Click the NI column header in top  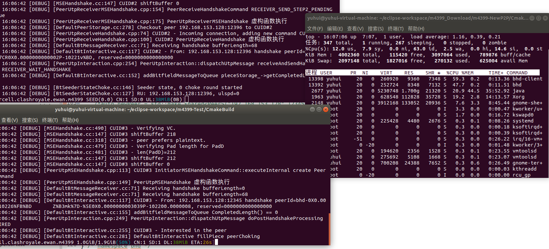(x=365, y=73)
